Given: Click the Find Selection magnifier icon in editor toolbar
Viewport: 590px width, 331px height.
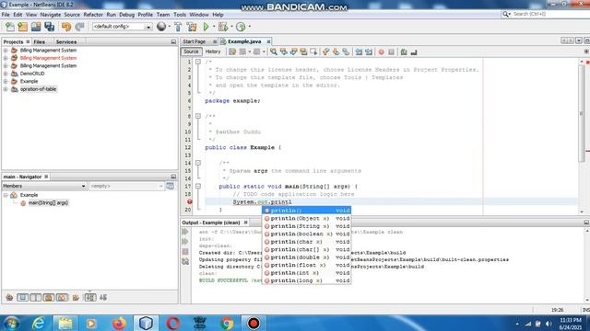Looking at the screenshot, I should point(274,51).
